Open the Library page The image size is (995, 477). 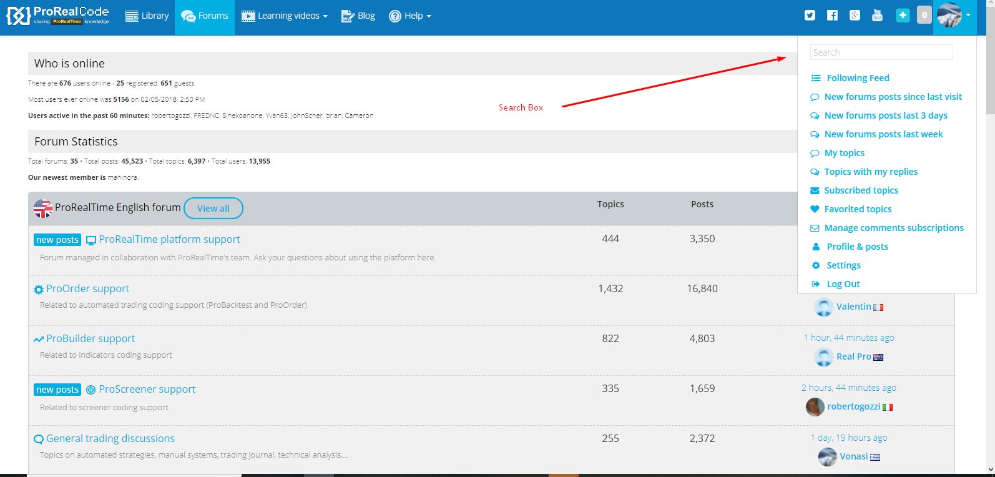point(147,16)
